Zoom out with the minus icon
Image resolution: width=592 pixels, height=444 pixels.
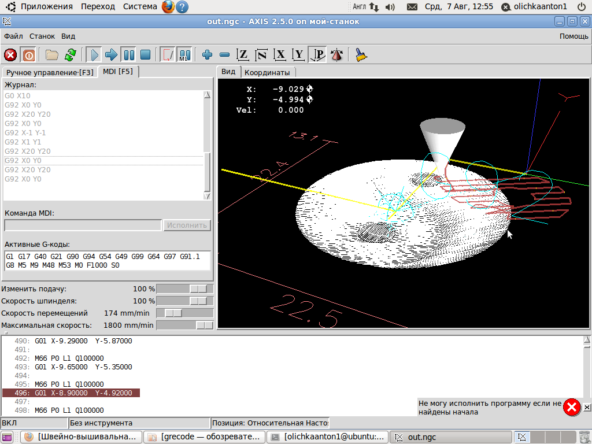pos(225,55)
